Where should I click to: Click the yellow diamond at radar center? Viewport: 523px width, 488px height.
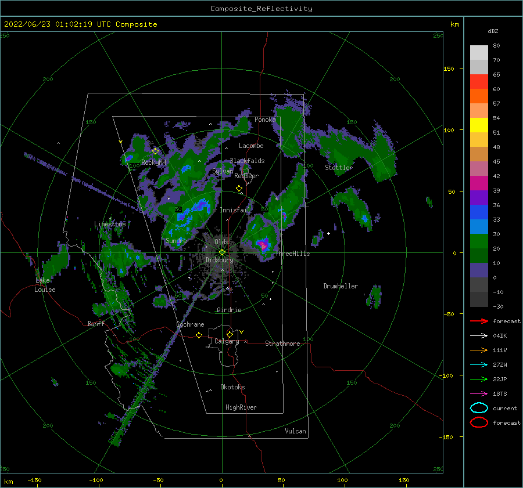222,252
